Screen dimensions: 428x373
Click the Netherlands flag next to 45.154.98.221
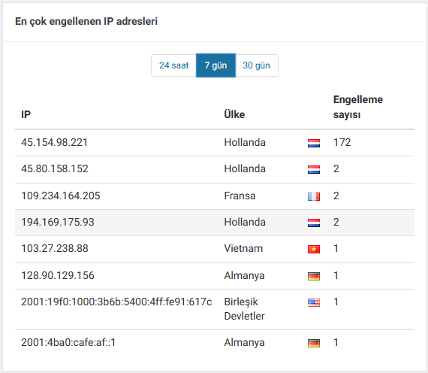[x=314, y=143]
